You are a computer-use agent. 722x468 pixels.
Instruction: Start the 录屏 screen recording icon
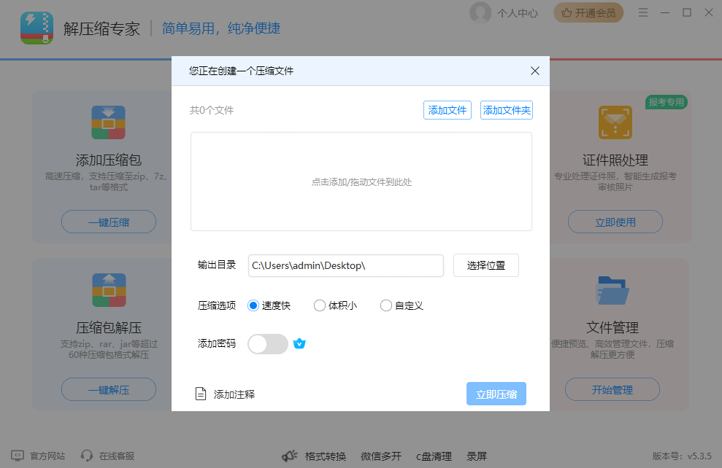[476, 456]
